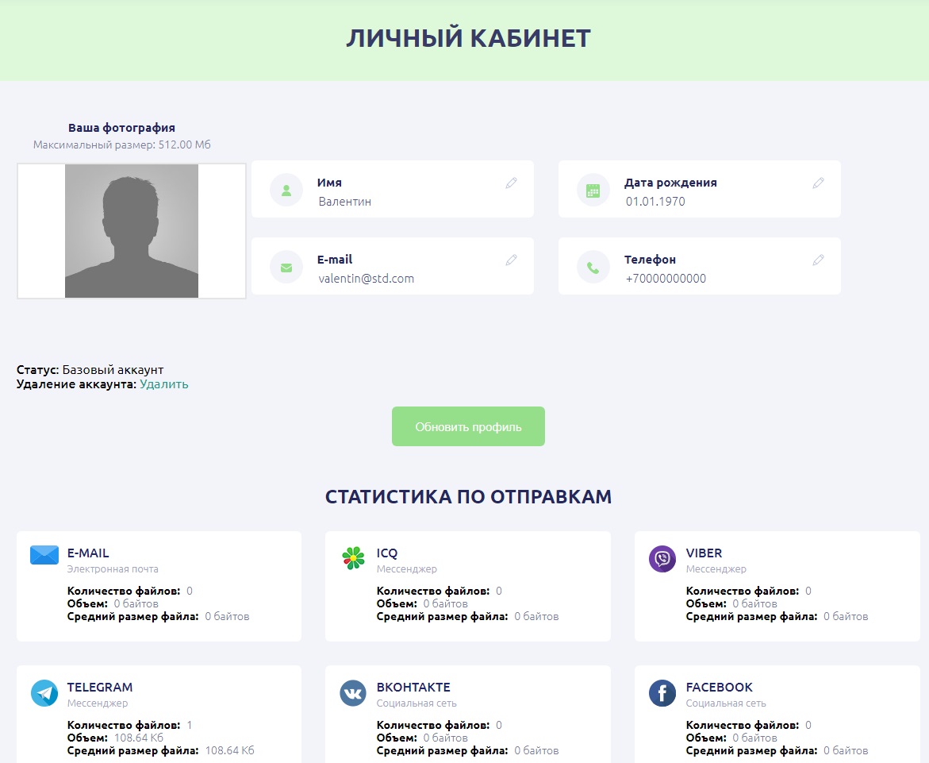
Task: Click the СТАТИСТИКА ПО ОТПРАВКАМ heading
Action: pyautogui.click(x=468, y=497)
